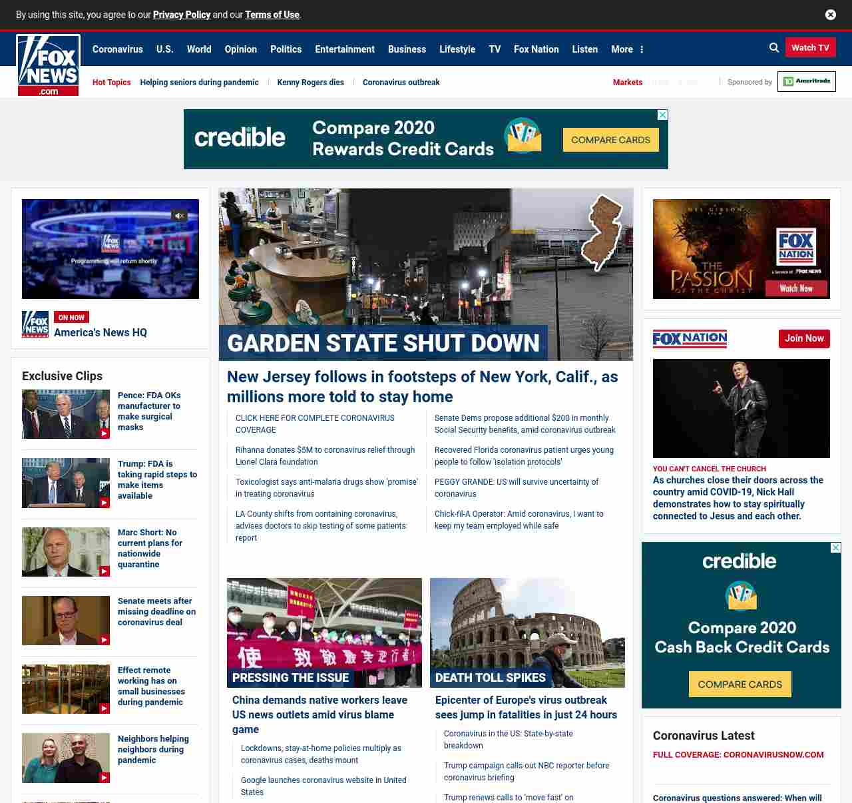Open the Politics menu item
The height and width of the screenshot is (803, 852).
point(286,49)
